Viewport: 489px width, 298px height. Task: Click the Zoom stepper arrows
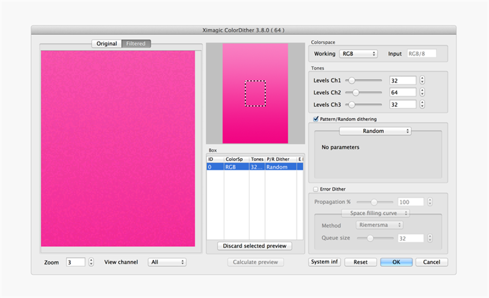pos(91,262)
